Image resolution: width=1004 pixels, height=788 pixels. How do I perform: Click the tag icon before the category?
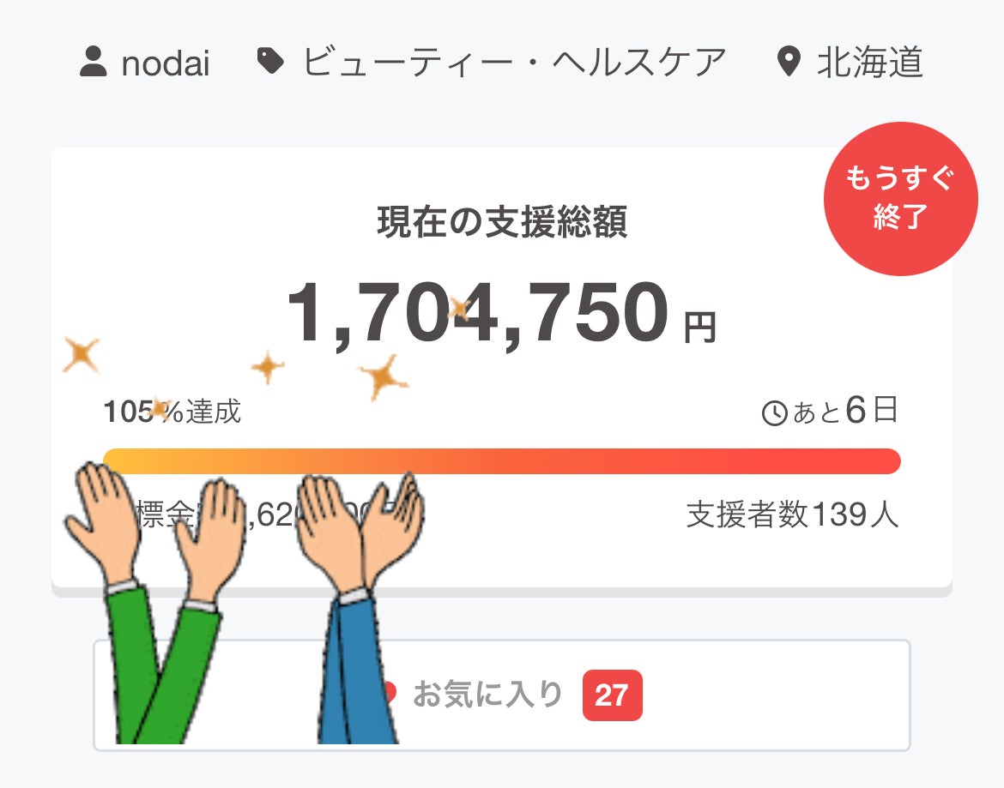(x=271, y=62)
